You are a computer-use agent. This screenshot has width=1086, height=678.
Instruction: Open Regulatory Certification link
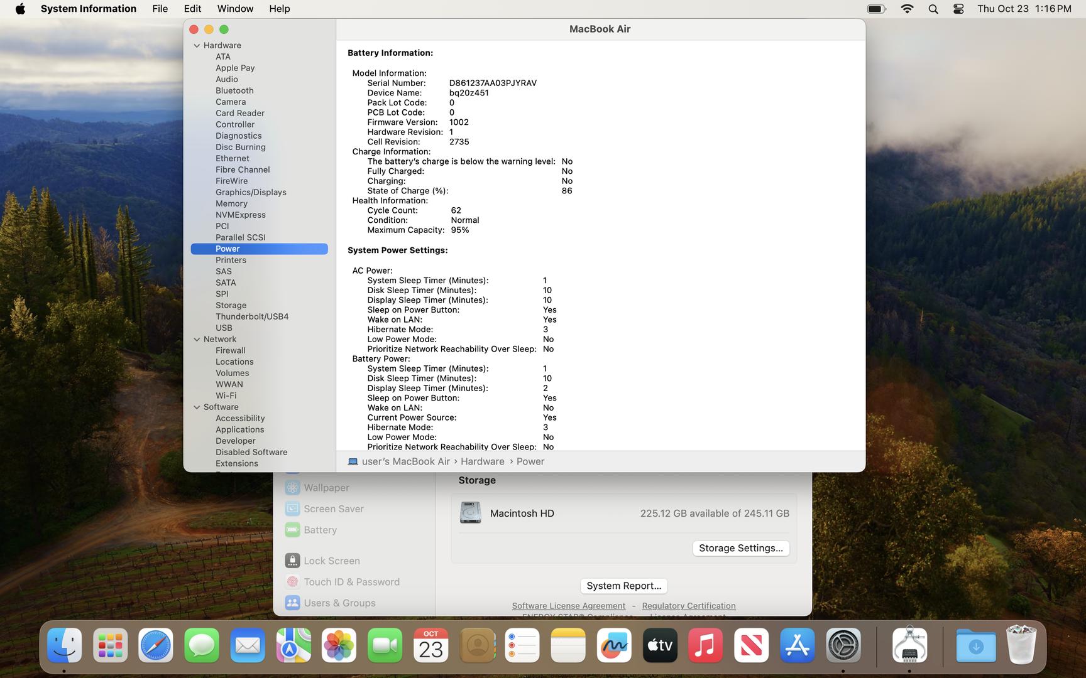[x=688, y=606]
